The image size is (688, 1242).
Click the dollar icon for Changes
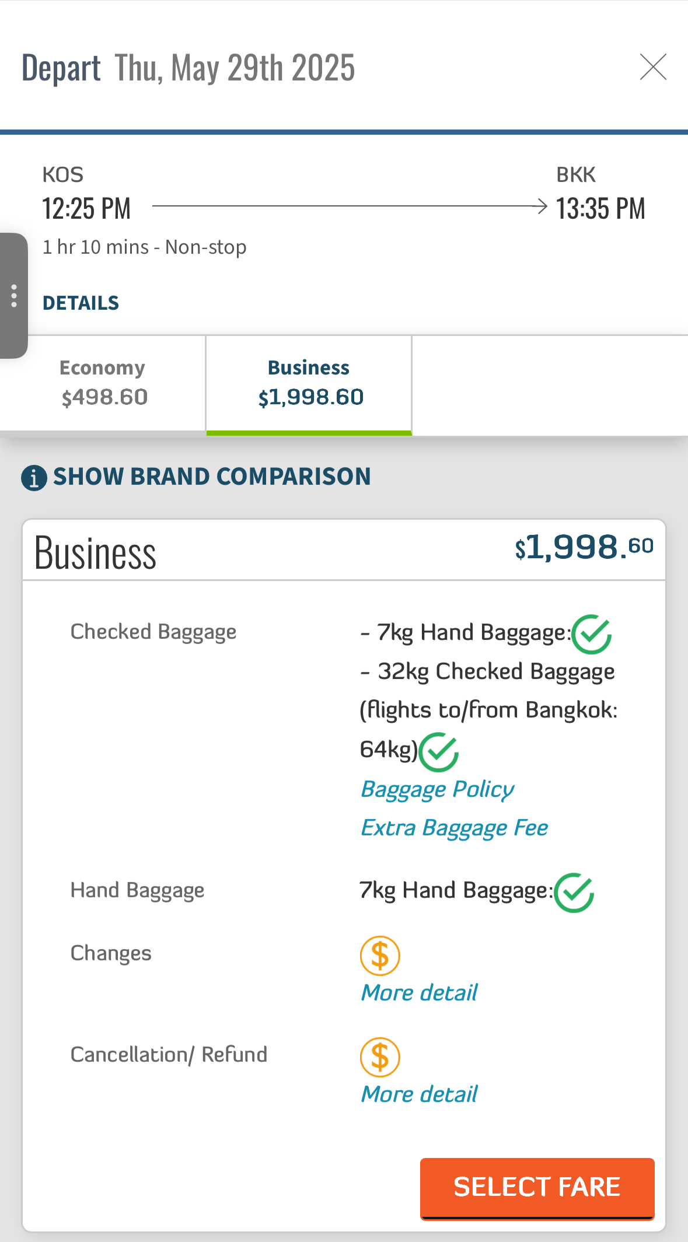[380, 956]
